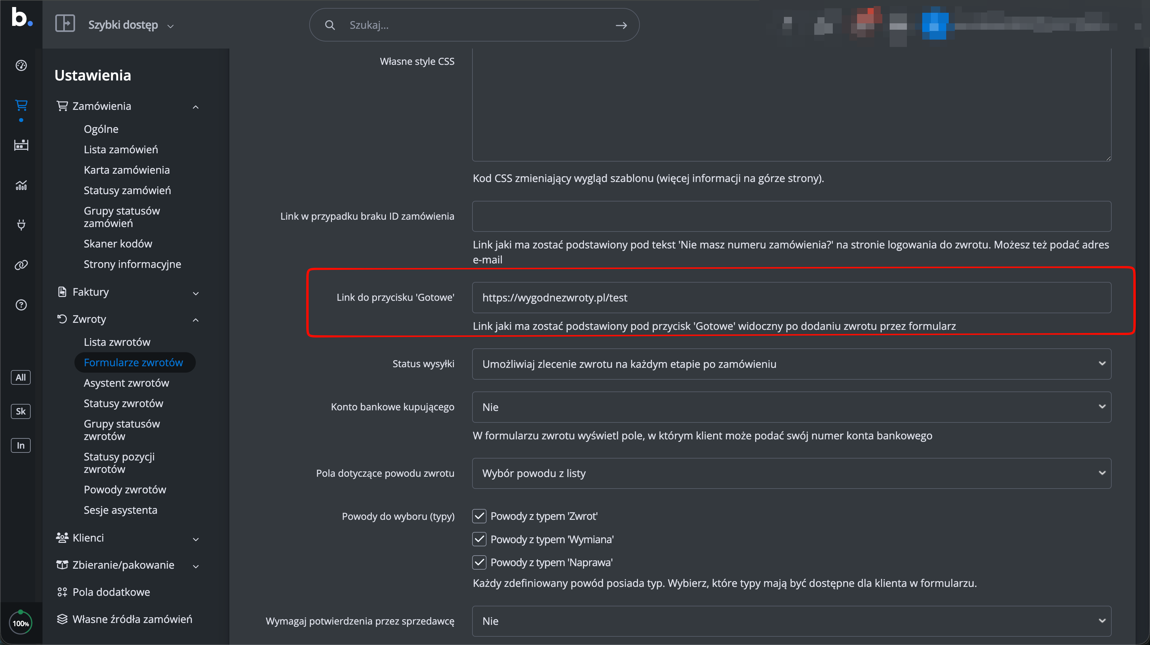Click the 'All' sidebar shortcut

(20, 377)
